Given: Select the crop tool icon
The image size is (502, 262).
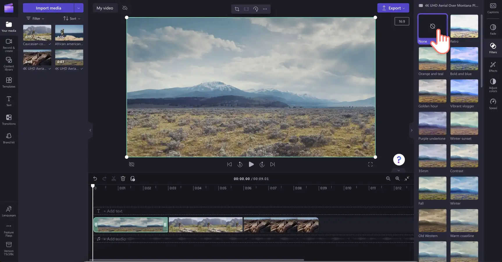Looking at the screenshot, I should (237, 9).
